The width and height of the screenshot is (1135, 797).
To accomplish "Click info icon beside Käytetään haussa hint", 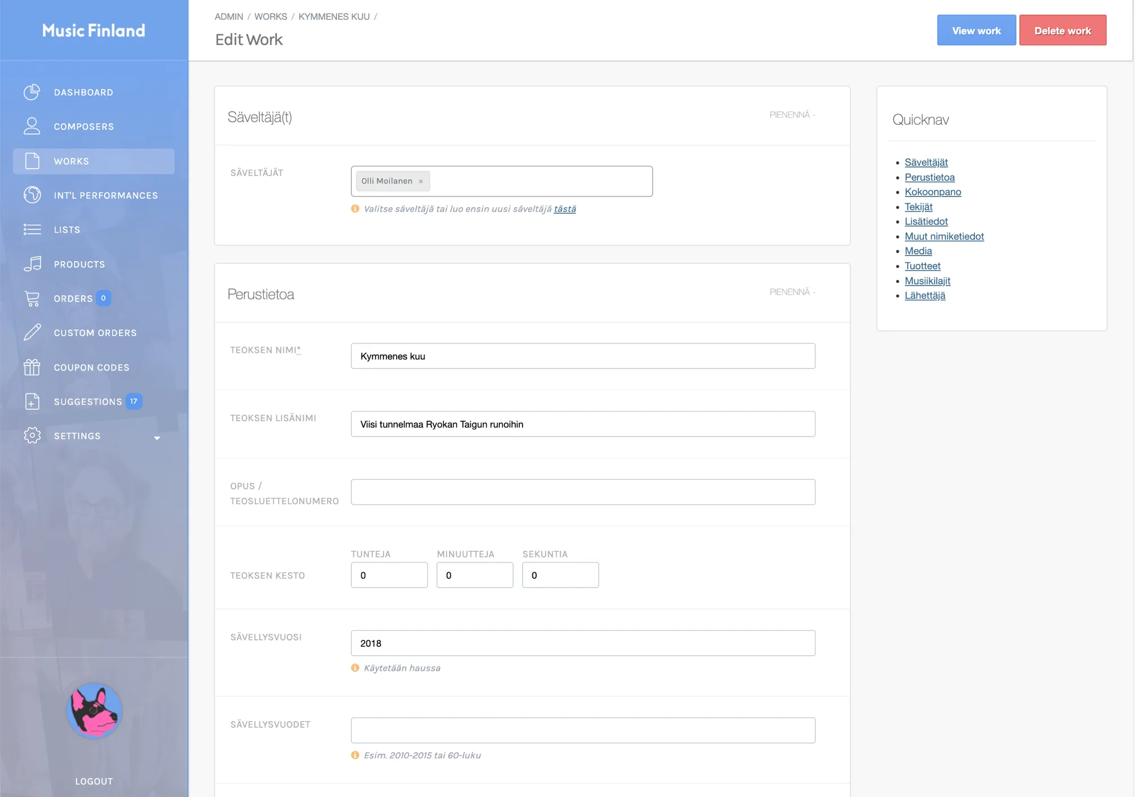I will coord(355,668).
